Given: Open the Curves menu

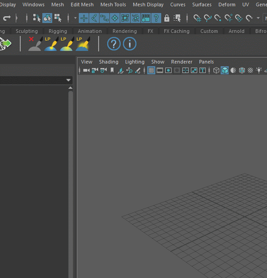Looking at the screenshot, I should (x=178, y=5).
